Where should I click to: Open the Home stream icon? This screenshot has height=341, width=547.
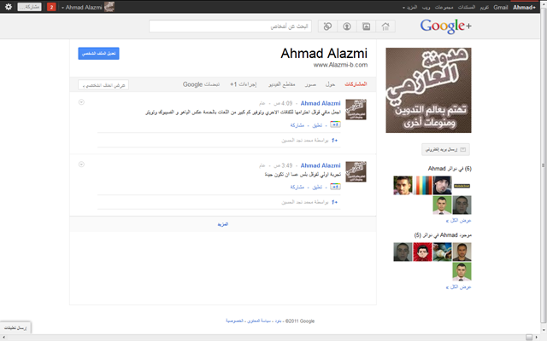pos(385,26)
